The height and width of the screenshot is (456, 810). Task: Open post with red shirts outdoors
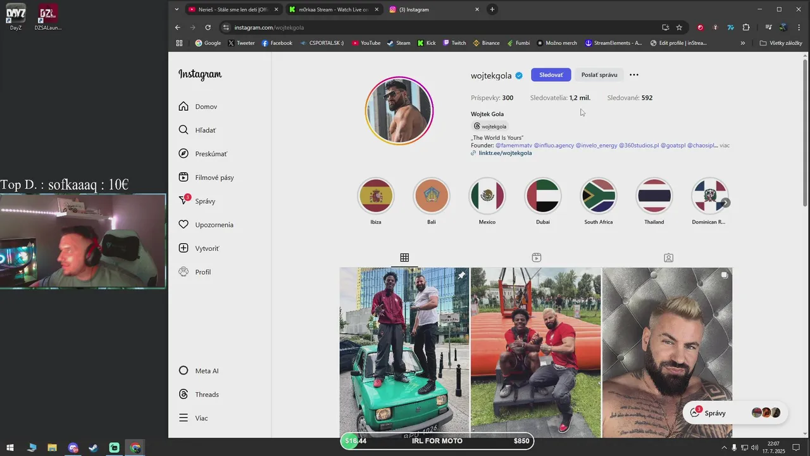click(536, 352)
